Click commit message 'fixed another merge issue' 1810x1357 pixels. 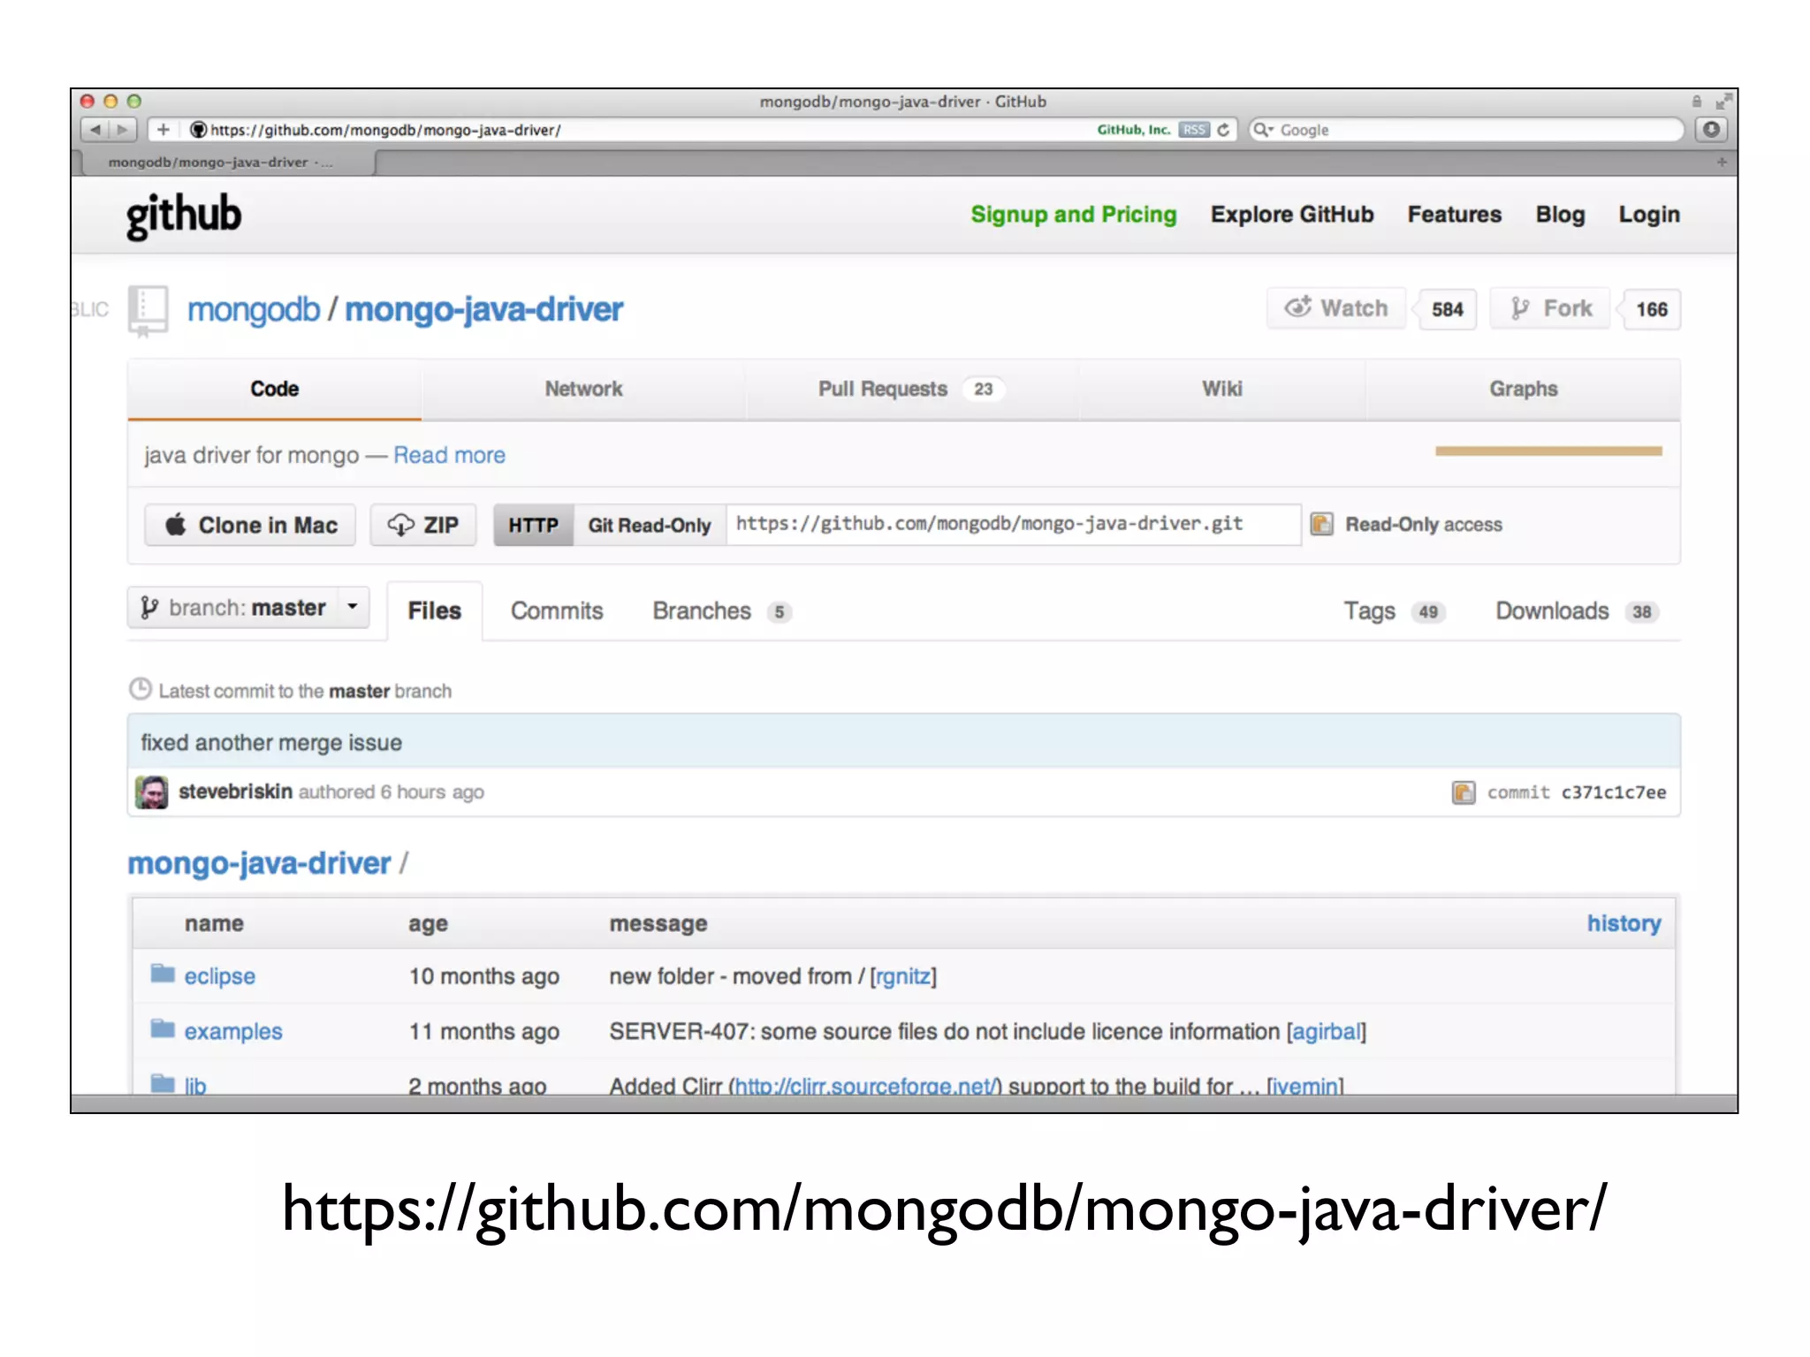coord(271,743)
